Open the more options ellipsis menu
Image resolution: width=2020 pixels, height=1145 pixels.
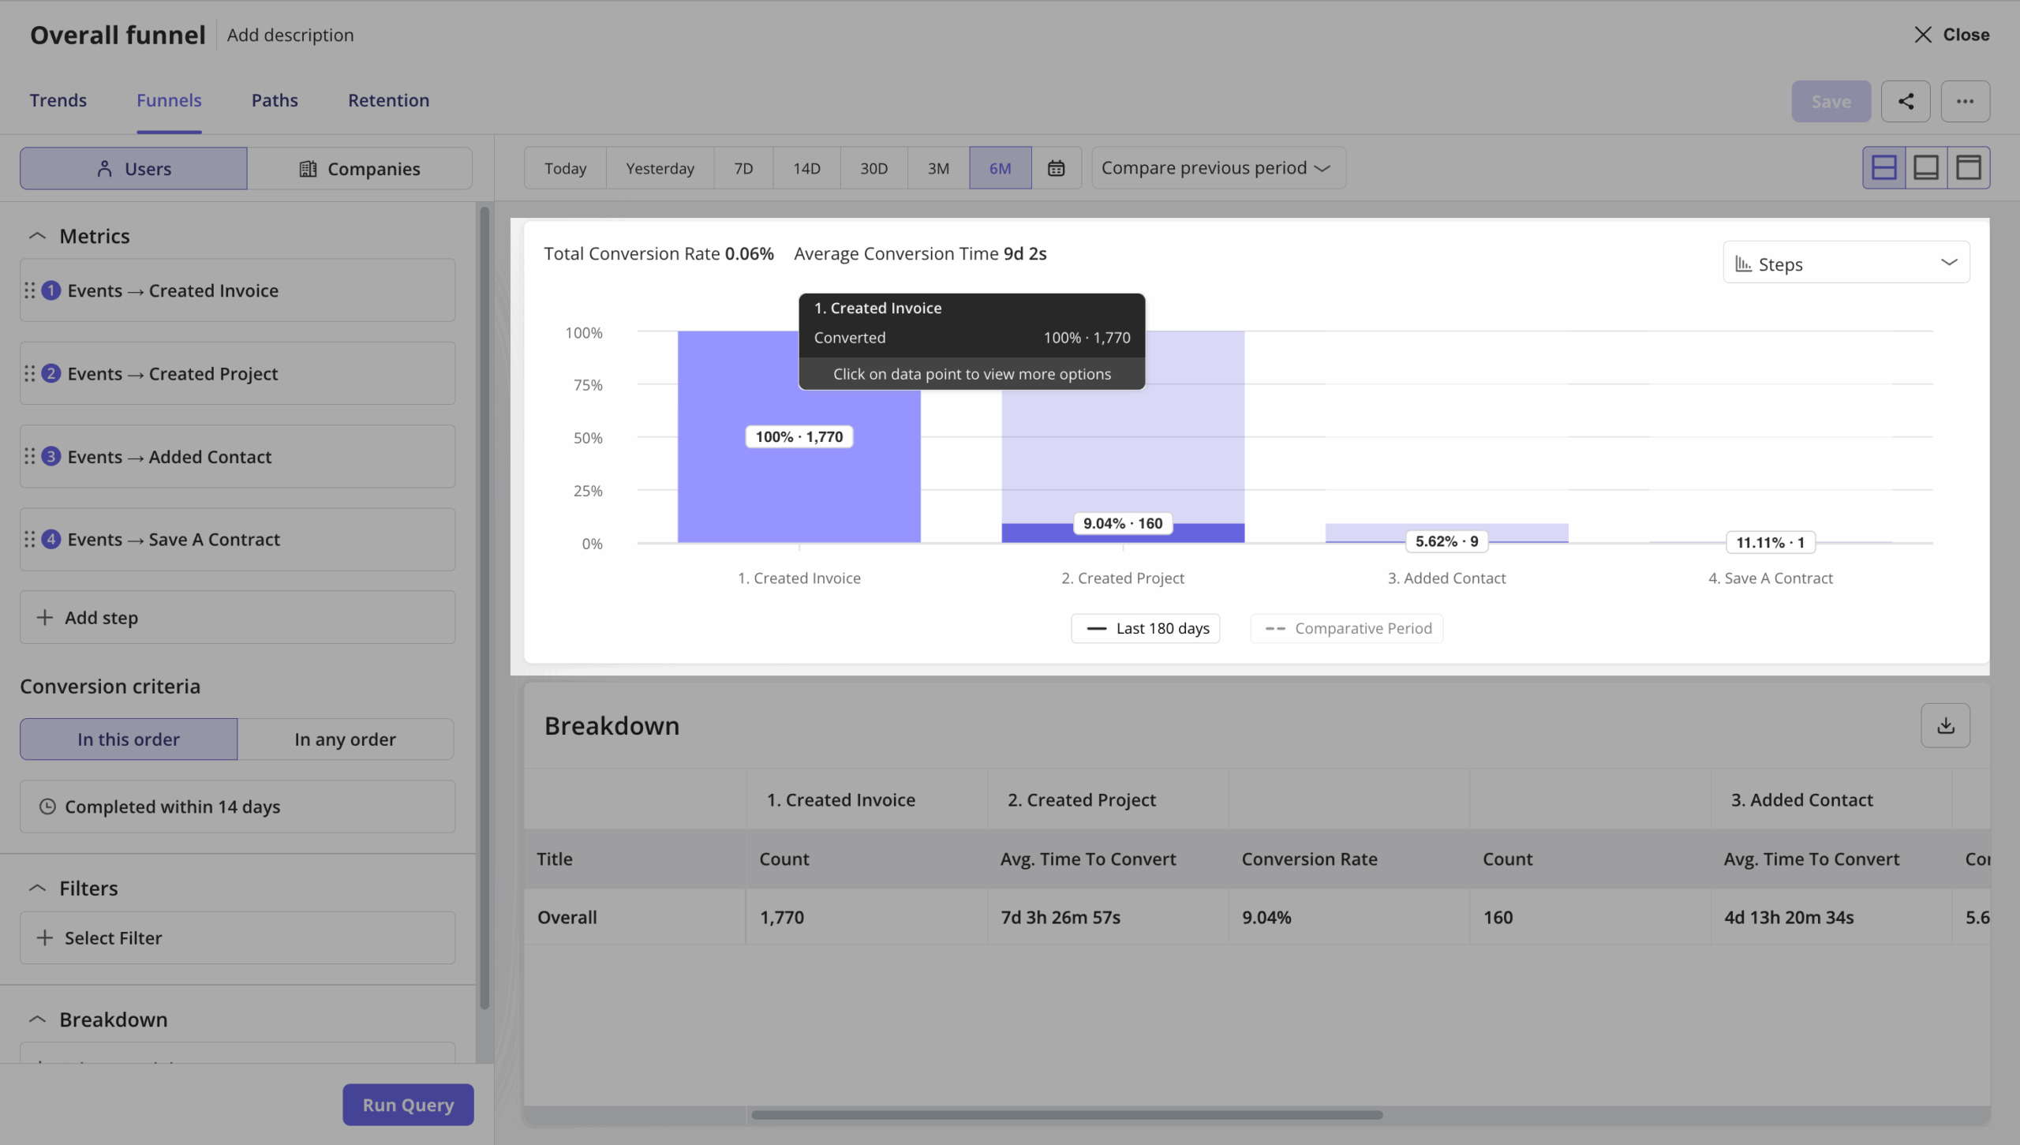coord(1966,101)
